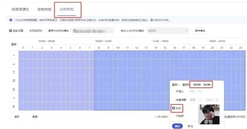Click the 三 (Wednesday) row label
This screenshot has width=247, height=129.
[14, 72]
